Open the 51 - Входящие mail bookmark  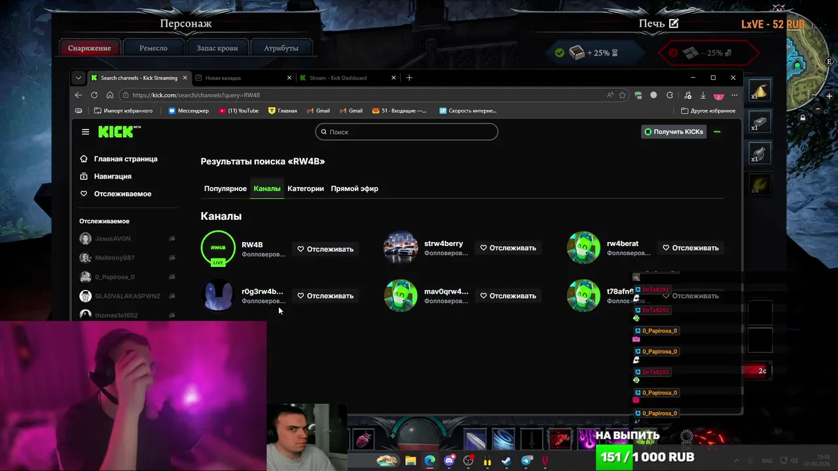[x=399, y=111]
